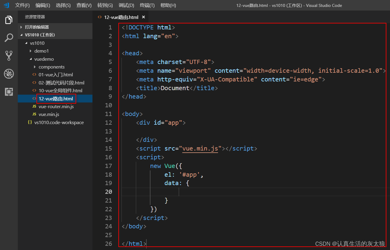Screen dimensions: 390x250
Task: Expand the components folder
Action: click(35, 67)
